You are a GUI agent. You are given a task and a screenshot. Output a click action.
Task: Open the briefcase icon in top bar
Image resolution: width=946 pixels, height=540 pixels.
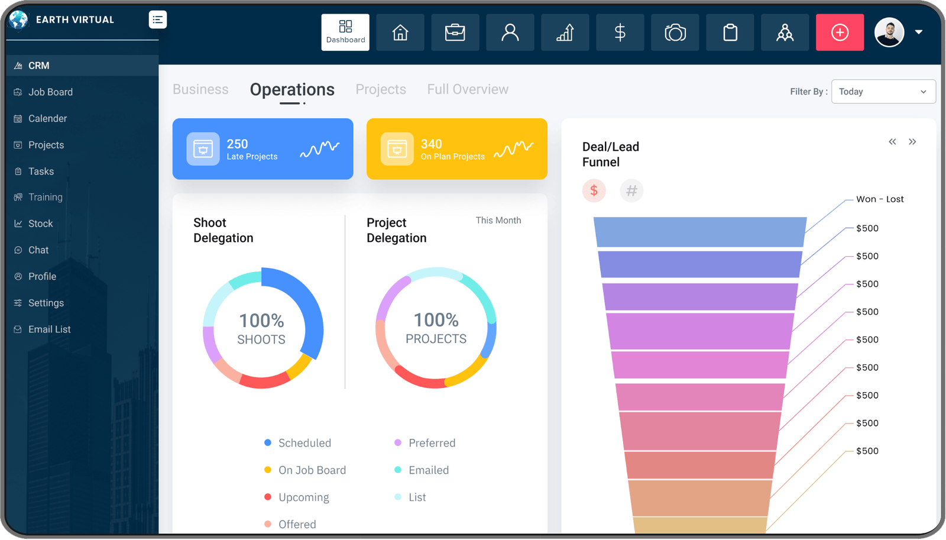[x=455, y=32]
